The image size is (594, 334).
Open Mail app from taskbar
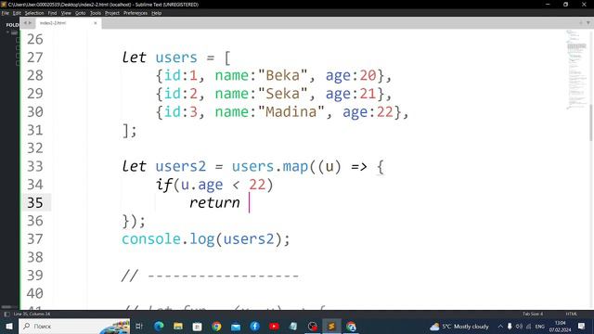tap(236, 326)
